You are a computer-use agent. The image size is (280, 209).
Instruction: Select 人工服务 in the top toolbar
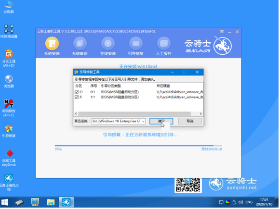click(163, 46)
